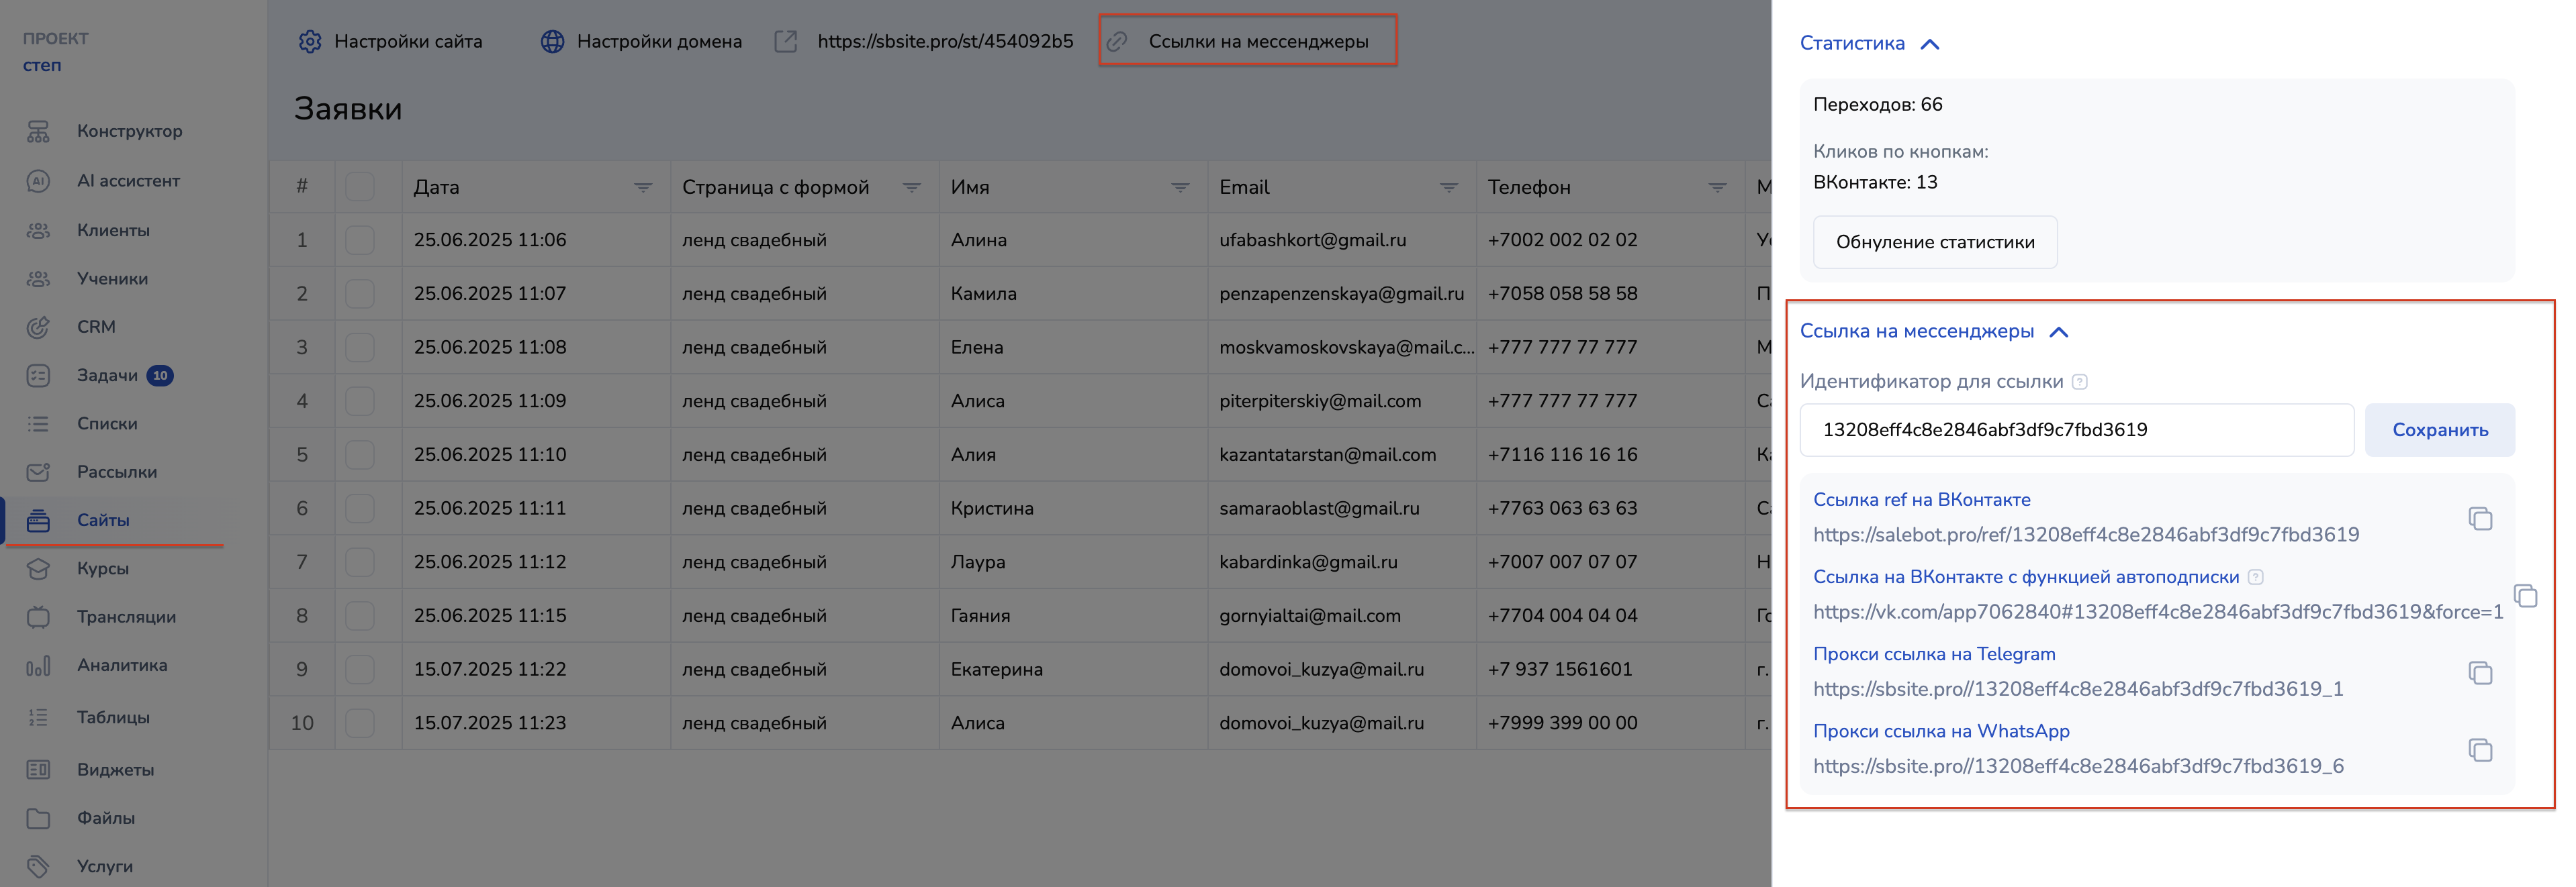Click the Конструктор sidebar icon

(38, 132)
